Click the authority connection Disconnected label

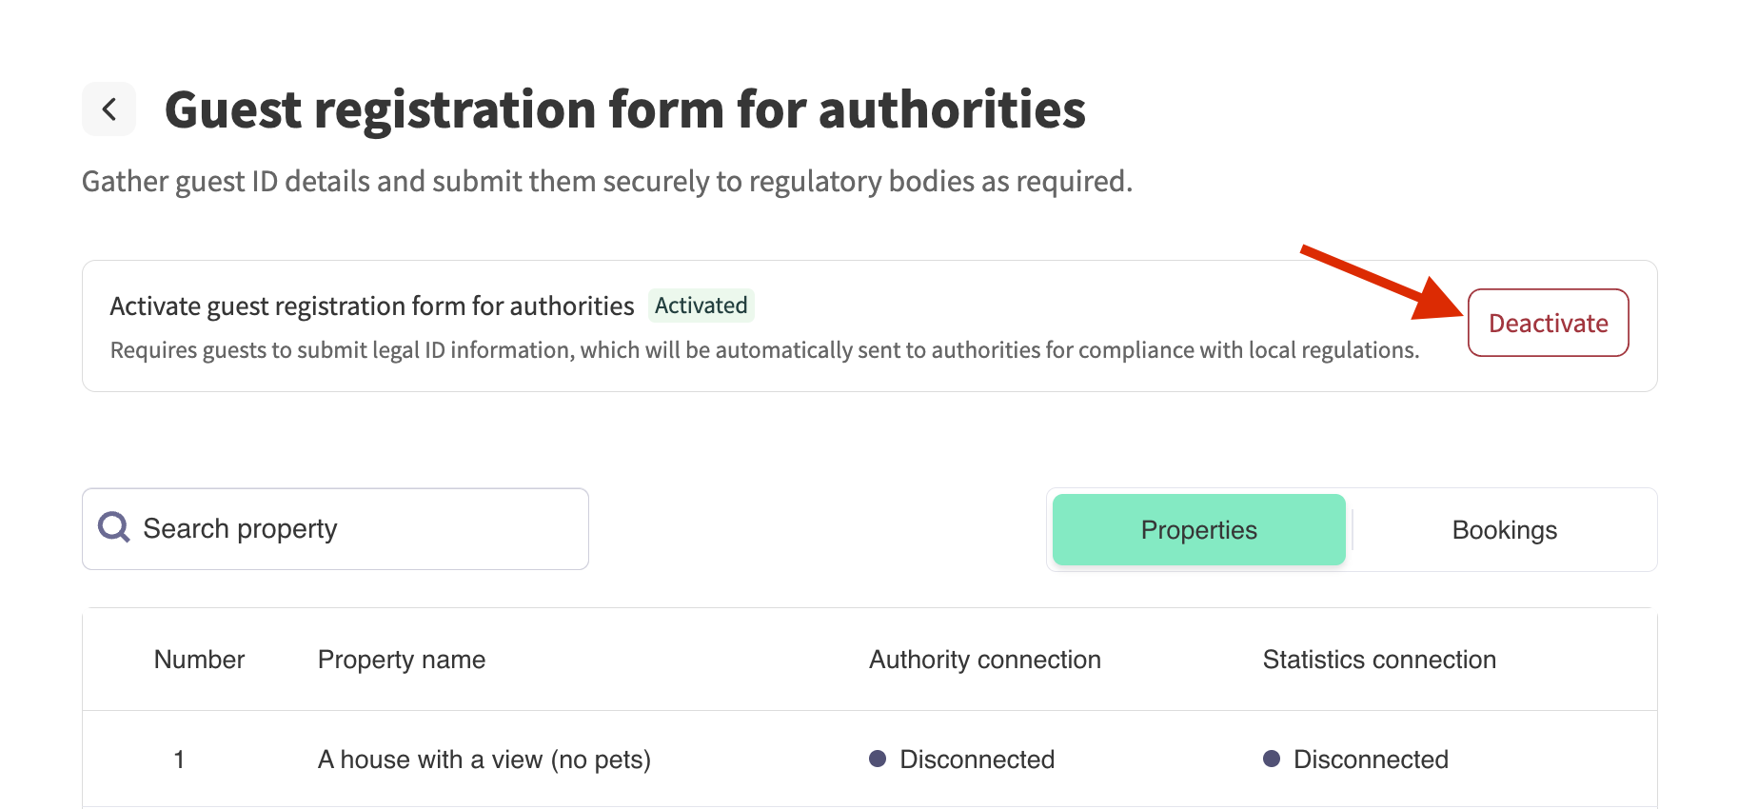tap(977, 760)
